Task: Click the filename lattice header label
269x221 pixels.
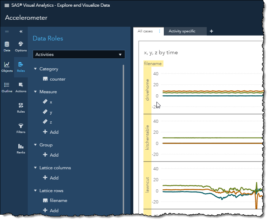Action: (153, 64)
